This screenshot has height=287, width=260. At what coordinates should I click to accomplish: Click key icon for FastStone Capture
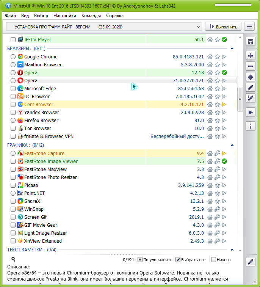(217, 153)
